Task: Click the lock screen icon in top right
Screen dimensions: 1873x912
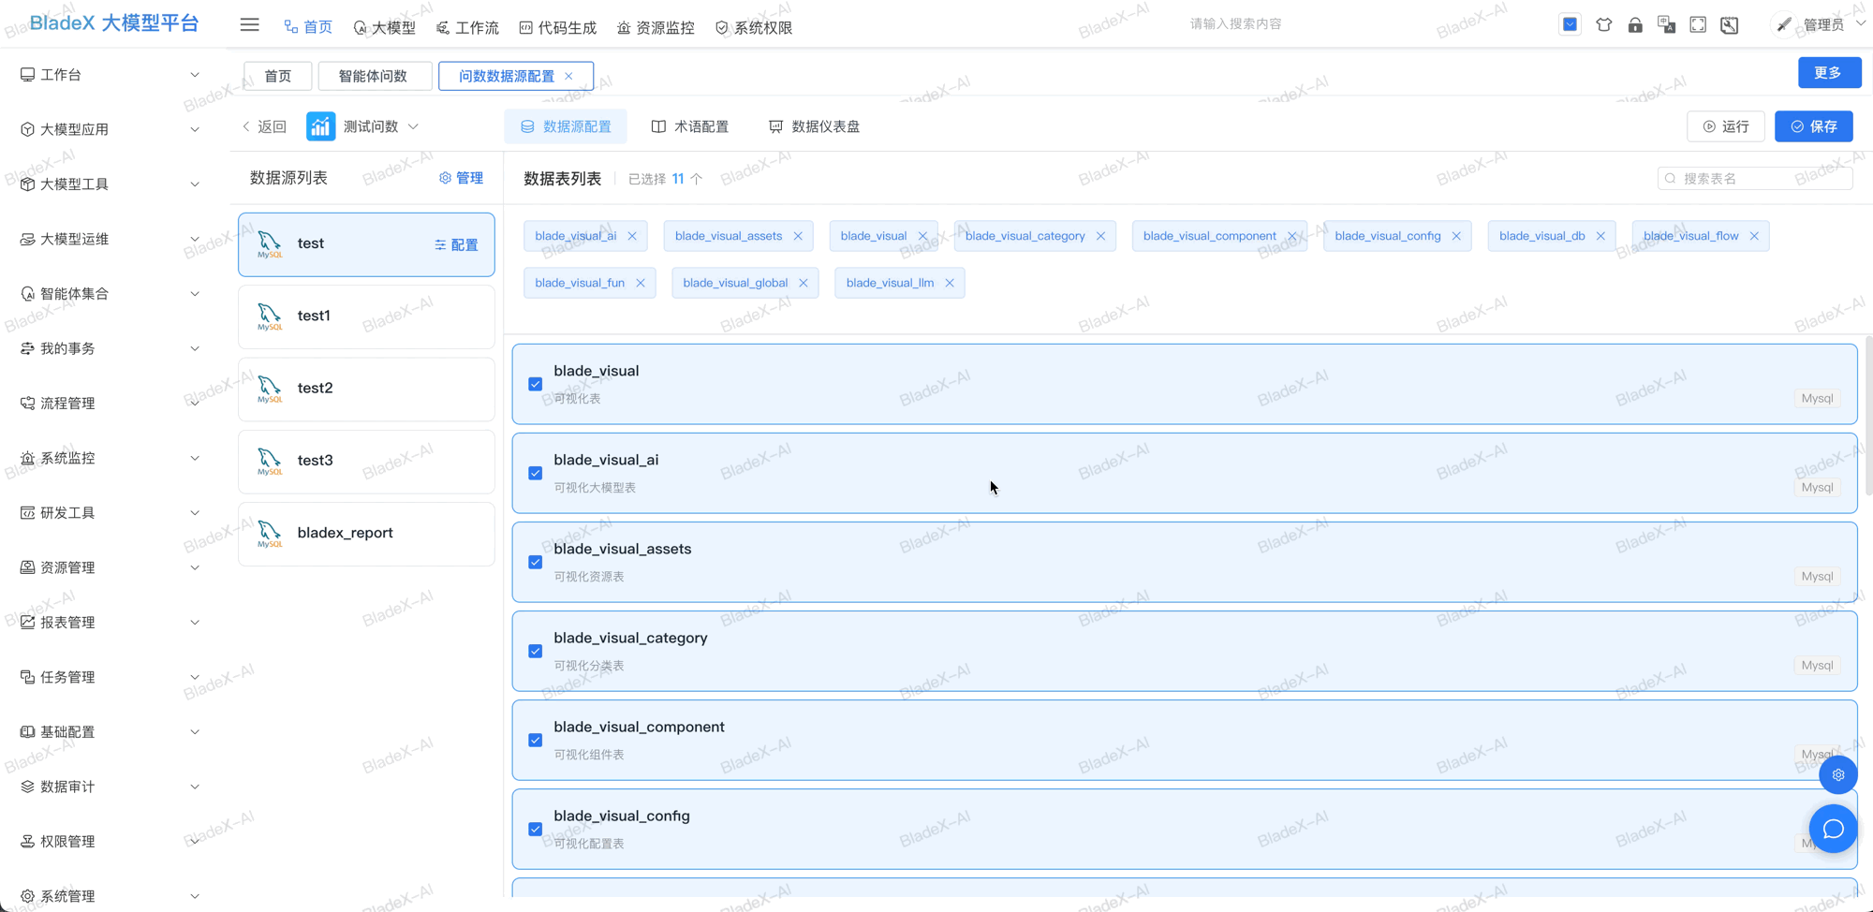Action: pos(1636,24)
